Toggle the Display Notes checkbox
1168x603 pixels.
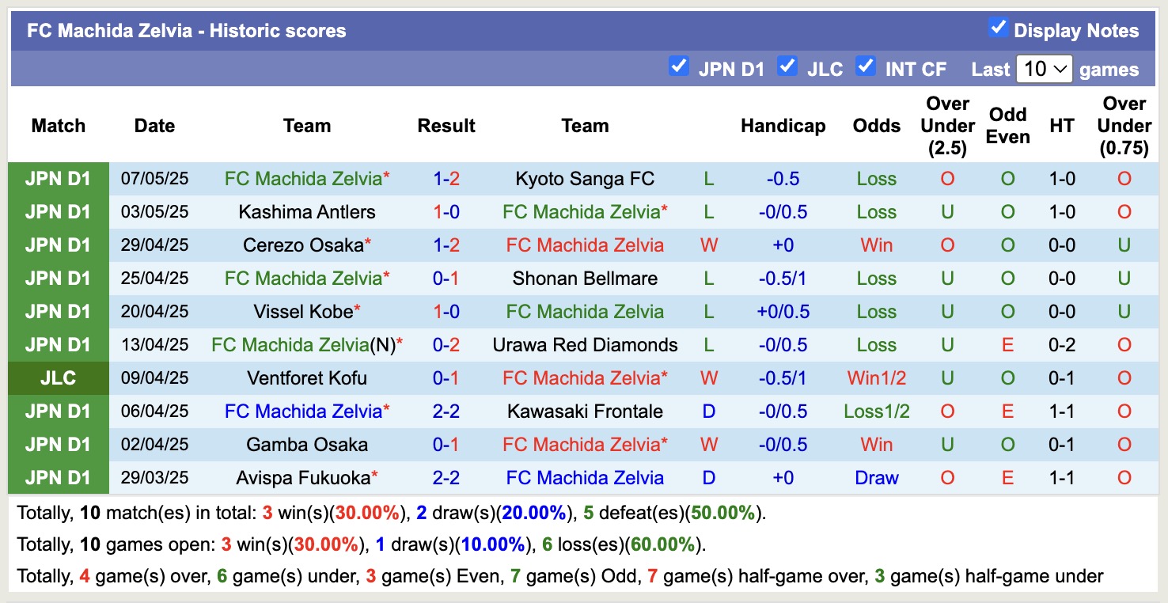[x=998, y=28]
